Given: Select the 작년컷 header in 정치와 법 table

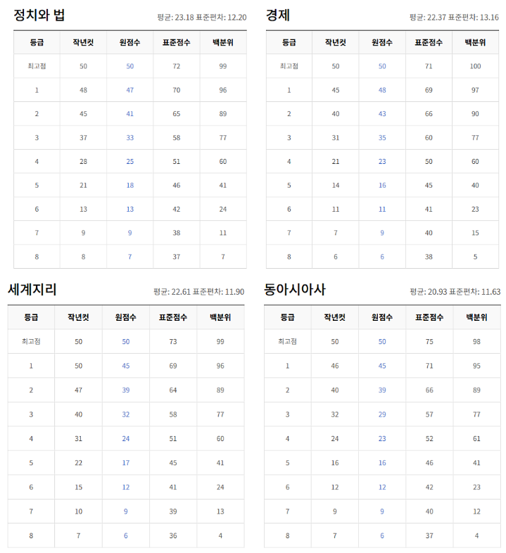Looking at the screenshot, I should (x=83, y=42).
